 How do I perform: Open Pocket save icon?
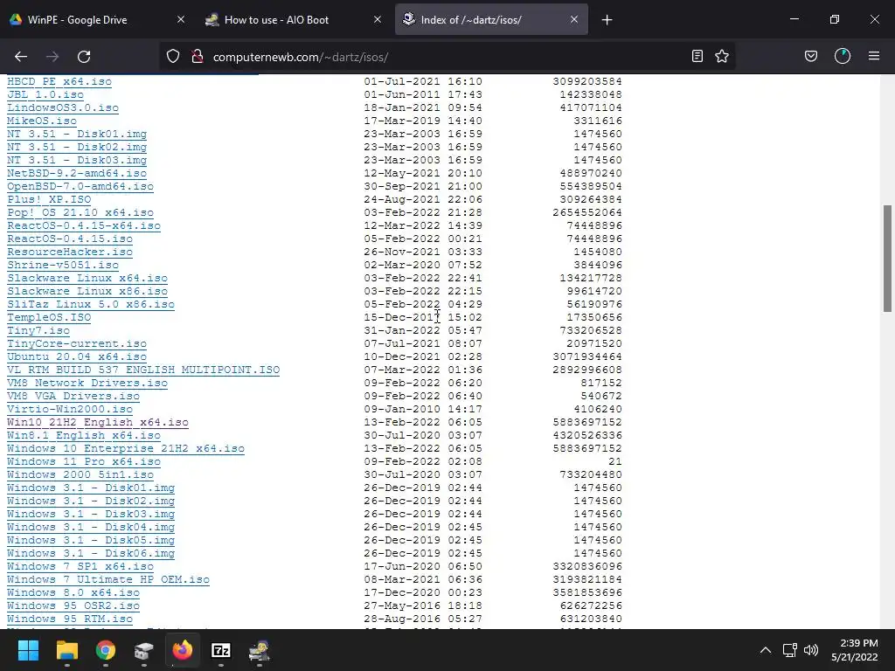(810, 56)
